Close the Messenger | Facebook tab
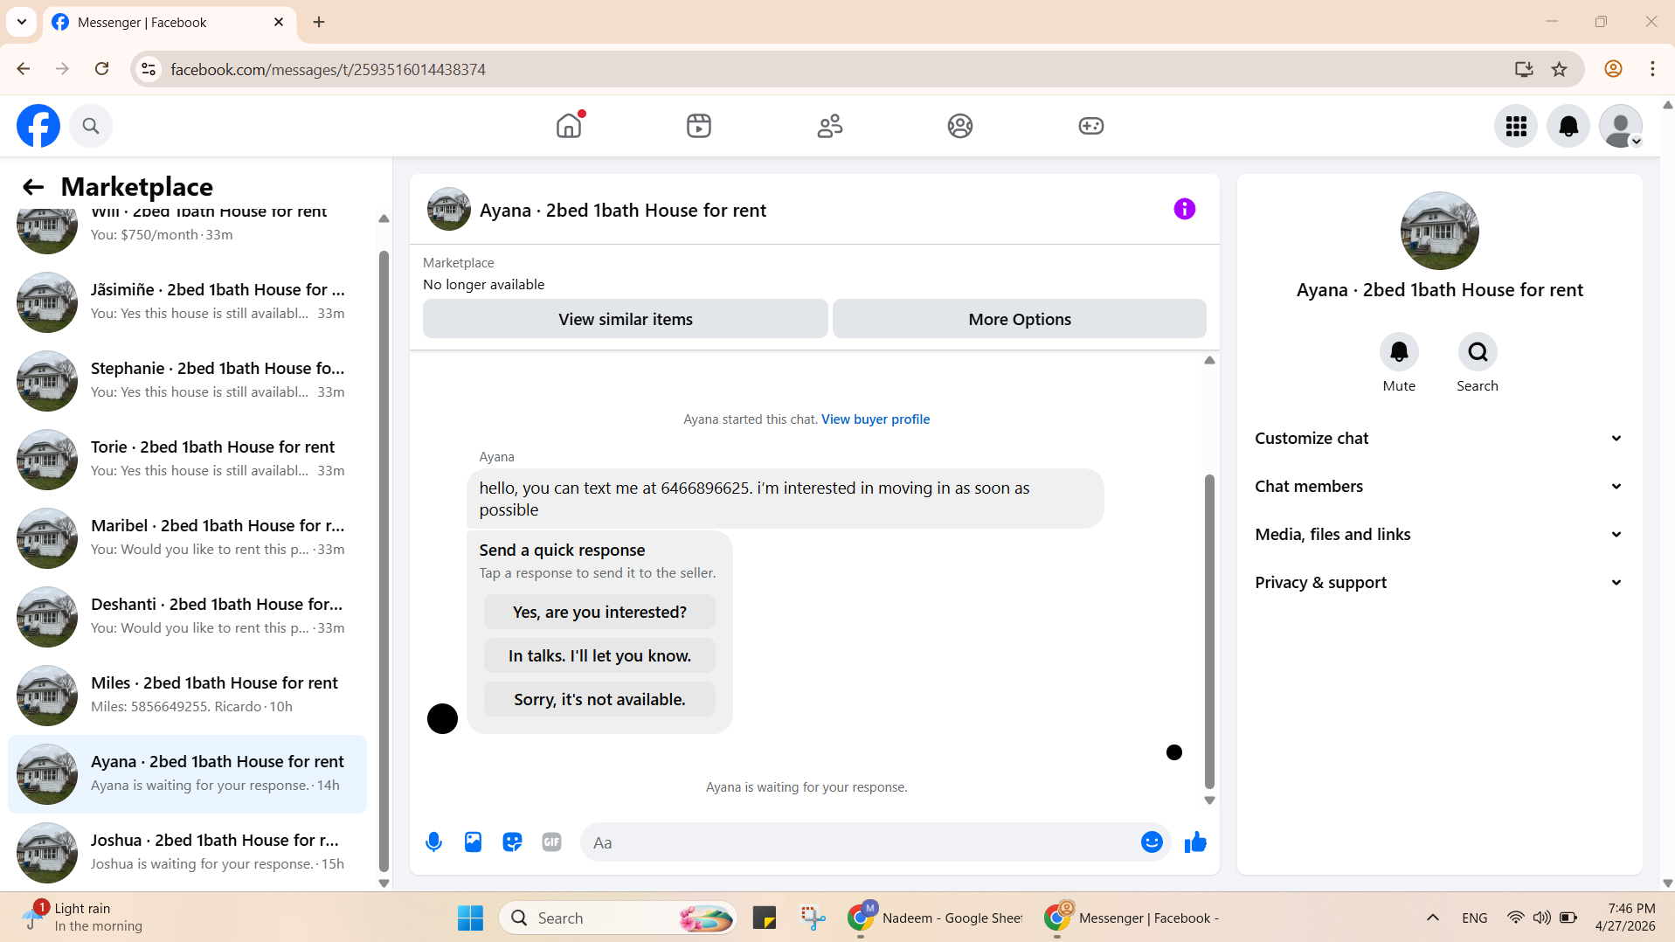Screen dimensions: 1675x942 (279, 22)
